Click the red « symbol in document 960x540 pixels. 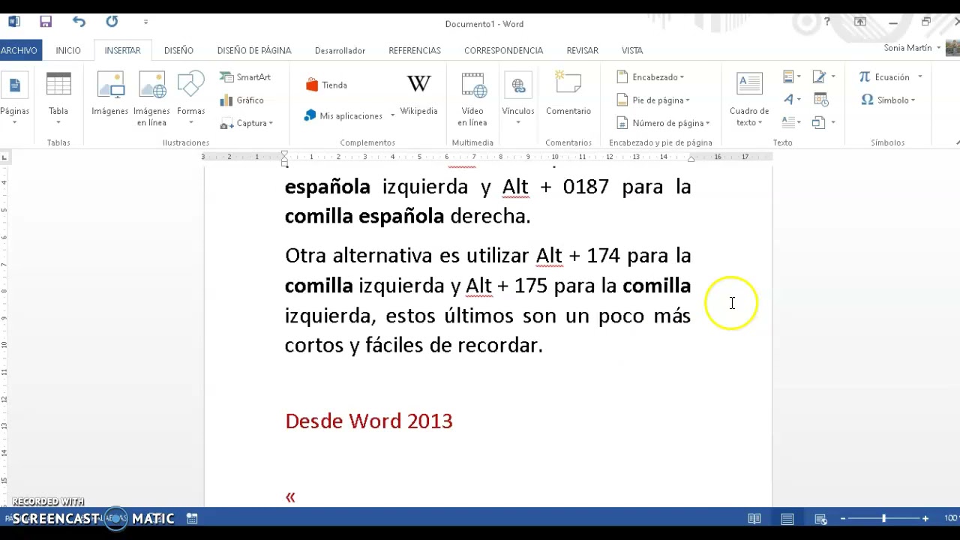[290, 497]
